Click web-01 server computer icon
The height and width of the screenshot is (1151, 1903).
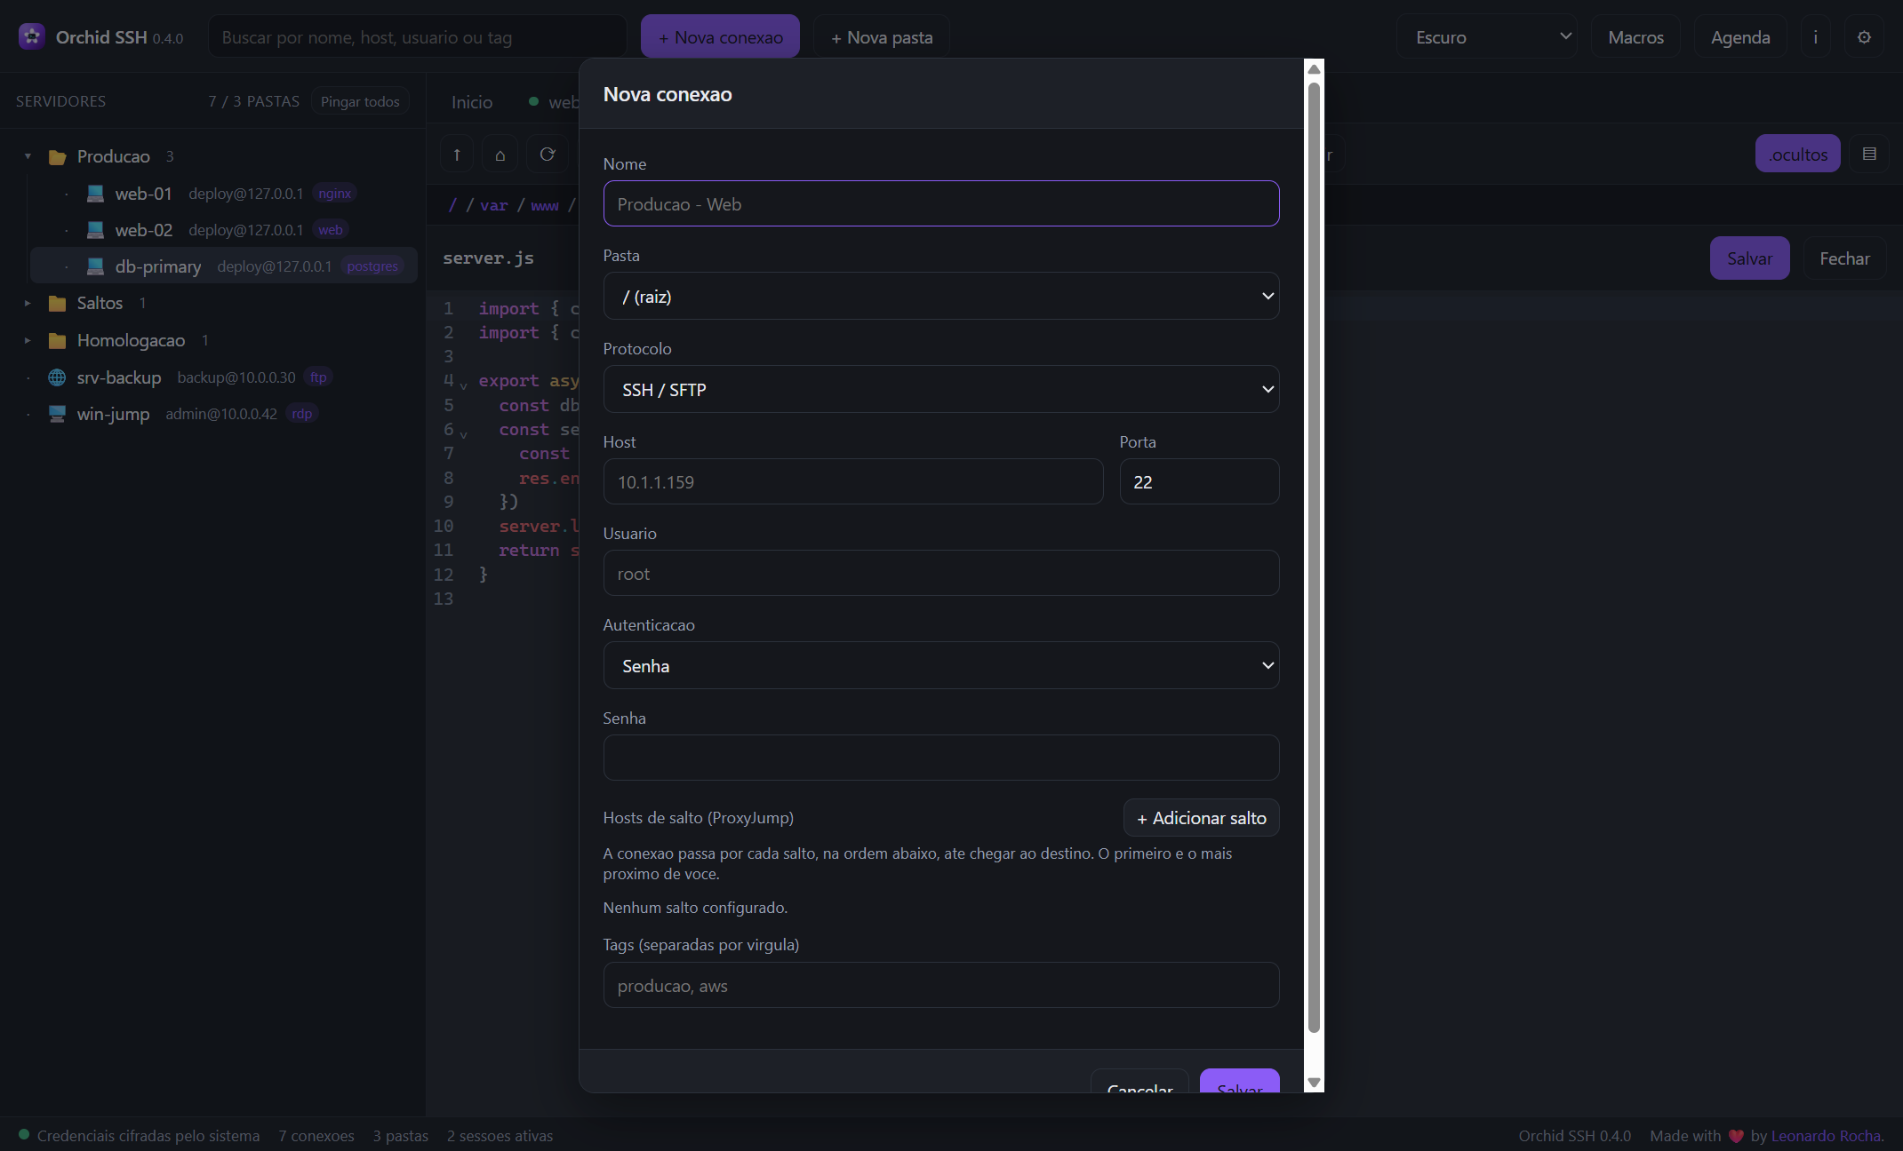point(96,194)
